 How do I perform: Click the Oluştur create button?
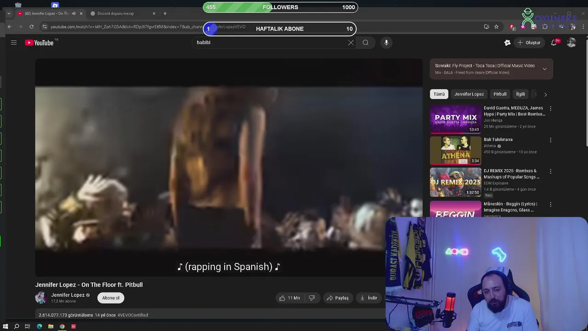[529, 42]
